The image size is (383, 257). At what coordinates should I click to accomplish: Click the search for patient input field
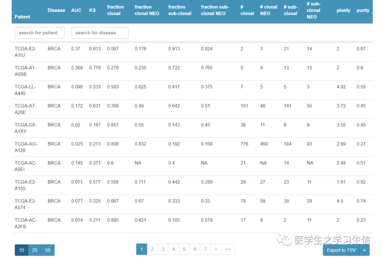click(x=40, y=33)
